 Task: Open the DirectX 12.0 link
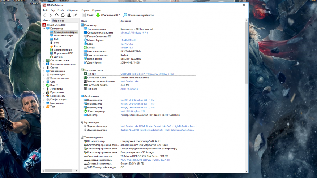[x=127, y=48]
